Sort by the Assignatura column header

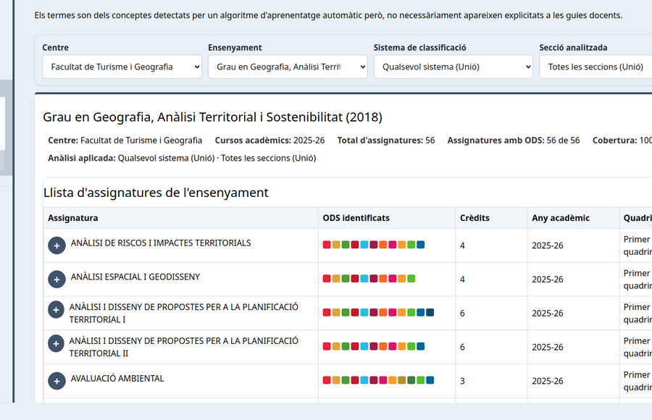[x=73, y=218]
